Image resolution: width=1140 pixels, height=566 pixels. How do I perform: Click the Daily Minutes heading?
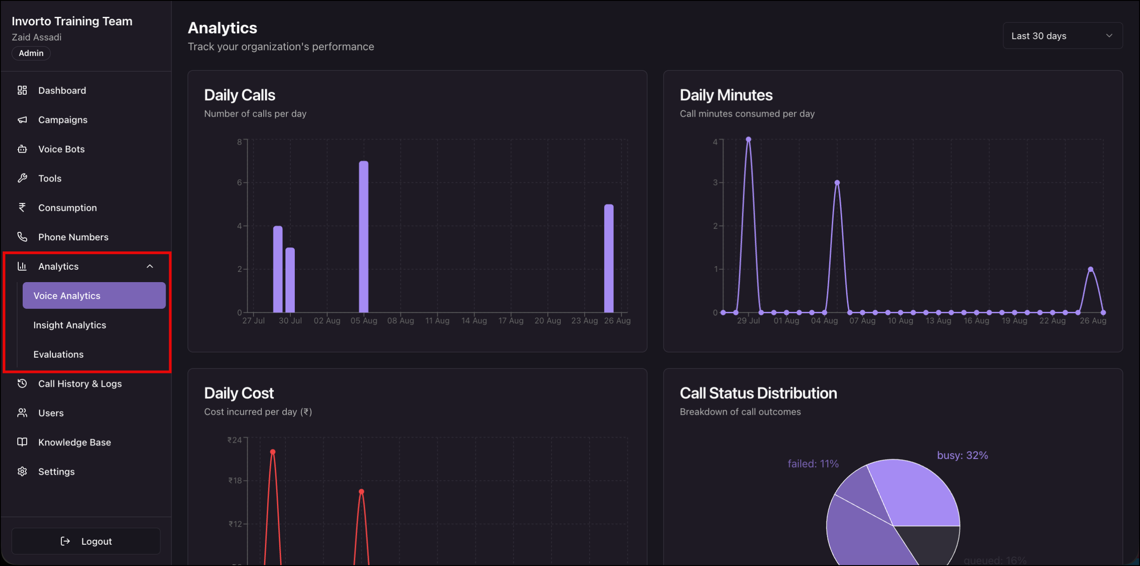[726, 95]
